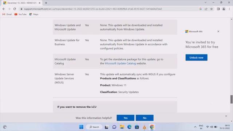Follow the Microsoft Update Catalog link

pyautogui.click(x=120, y=63)
